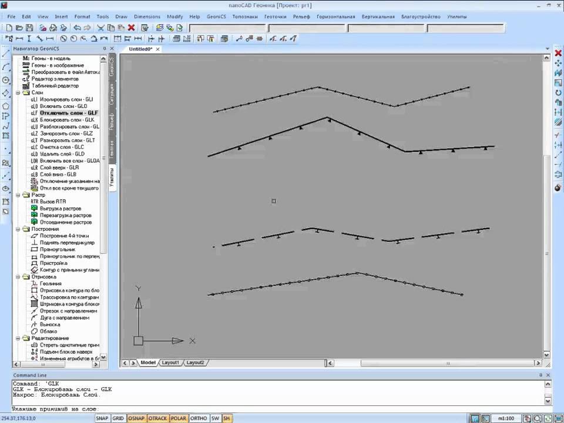Toggle POLAR tracking in status bar
Image resolution: width=564 pixels, height=423 pixels.
pyautogui.click(x=178, y=418)
